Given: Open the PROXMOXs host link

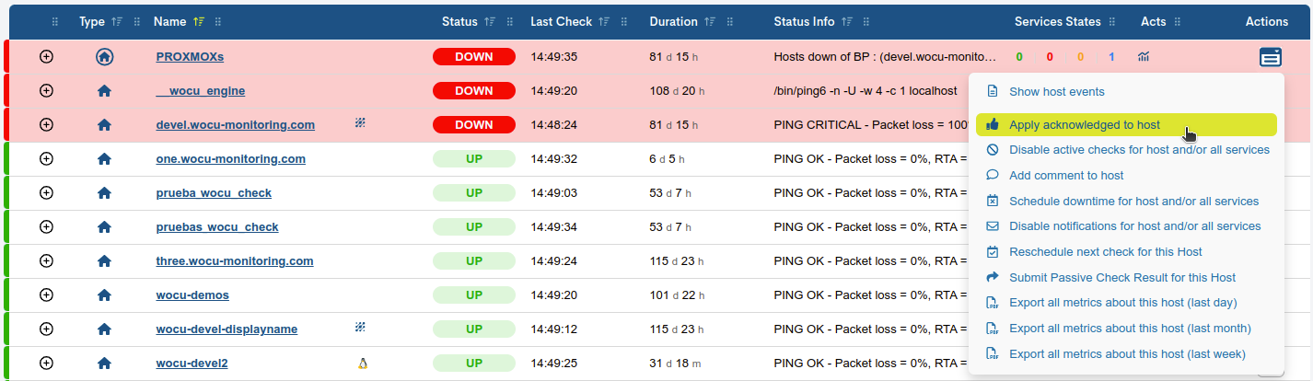Looking at the screenshot, I should (190, 57).
